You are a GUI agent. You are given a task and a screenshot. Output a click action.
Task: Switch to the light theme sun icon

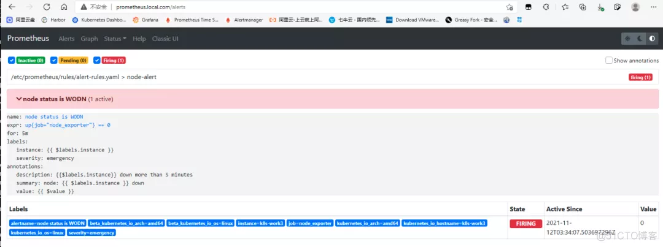click(x=627, y=39)
